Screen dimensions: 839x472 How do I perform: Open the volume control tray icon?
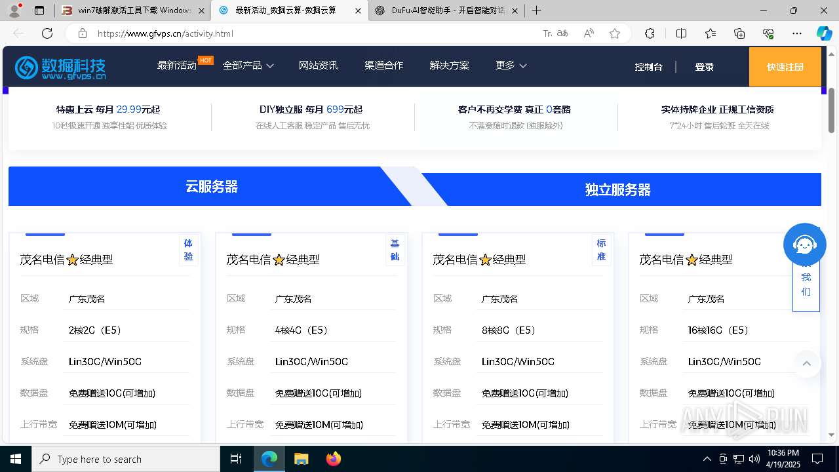pos(754,459)
